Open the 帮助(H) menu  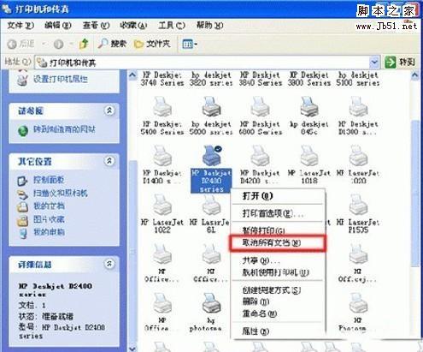pyautogui.click(x=209, y=26)
